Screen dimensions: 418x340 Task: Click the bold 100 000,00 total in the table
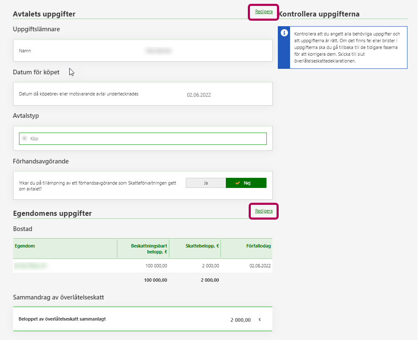(x=155, y=280)
